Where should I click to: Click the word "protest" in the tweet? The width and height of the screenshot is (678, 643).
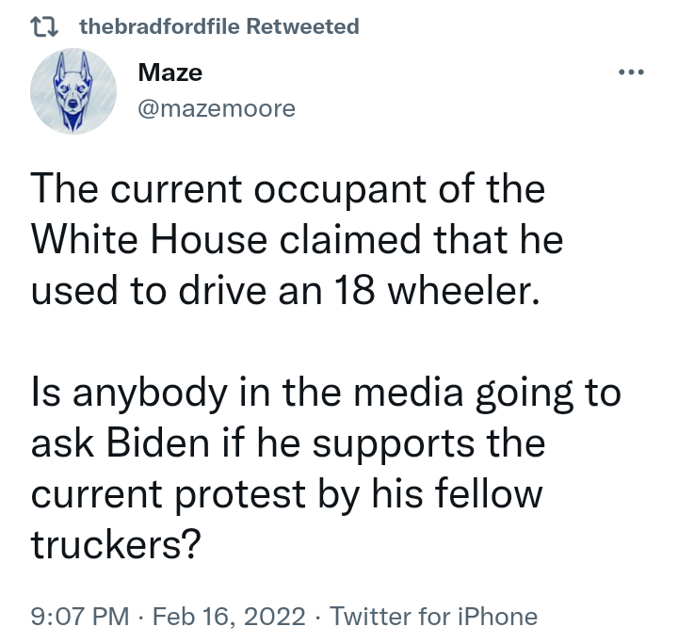[240, 494]
